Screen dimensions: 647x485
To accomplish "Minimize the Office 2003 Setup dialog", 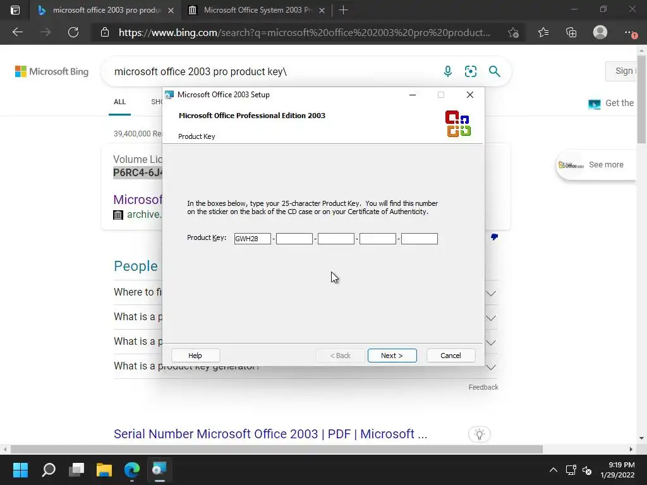I will click(x=412, y=95).
